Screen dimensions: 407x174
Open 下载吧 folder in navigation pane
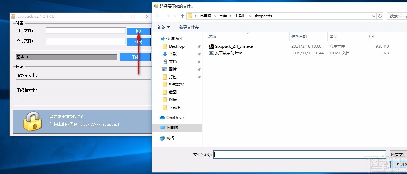coord(175,107)
